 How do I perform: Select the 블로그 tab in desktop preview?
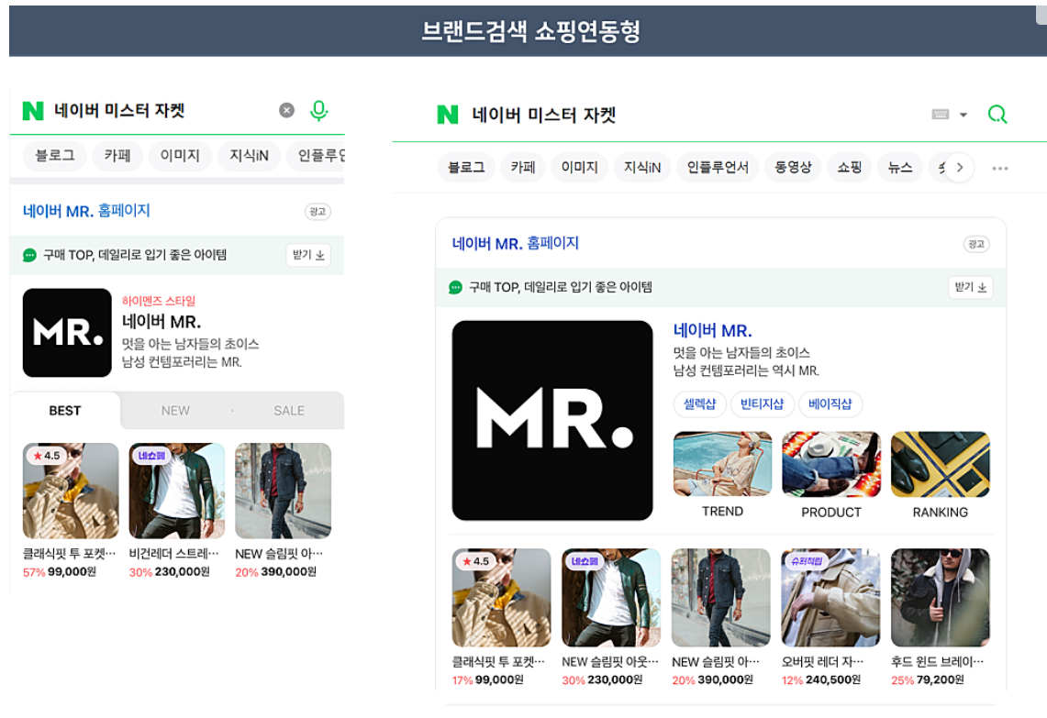[466, 168]
